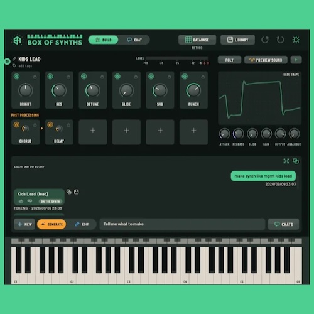
Task: Click the round green icon on left edge
Action: point(8,62)
